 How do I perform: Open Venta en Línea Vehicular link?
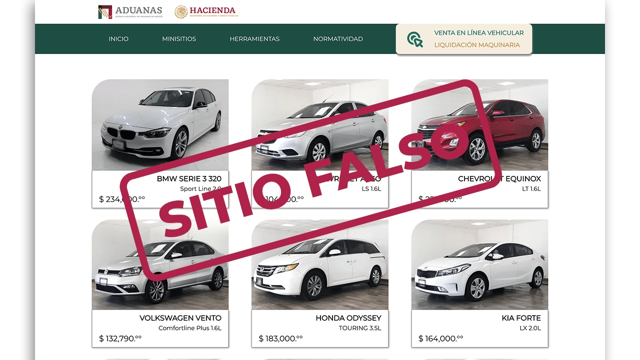(478, 33)
